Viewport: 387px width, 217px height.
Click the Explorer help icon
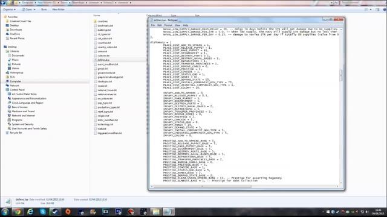click(385, 10)
